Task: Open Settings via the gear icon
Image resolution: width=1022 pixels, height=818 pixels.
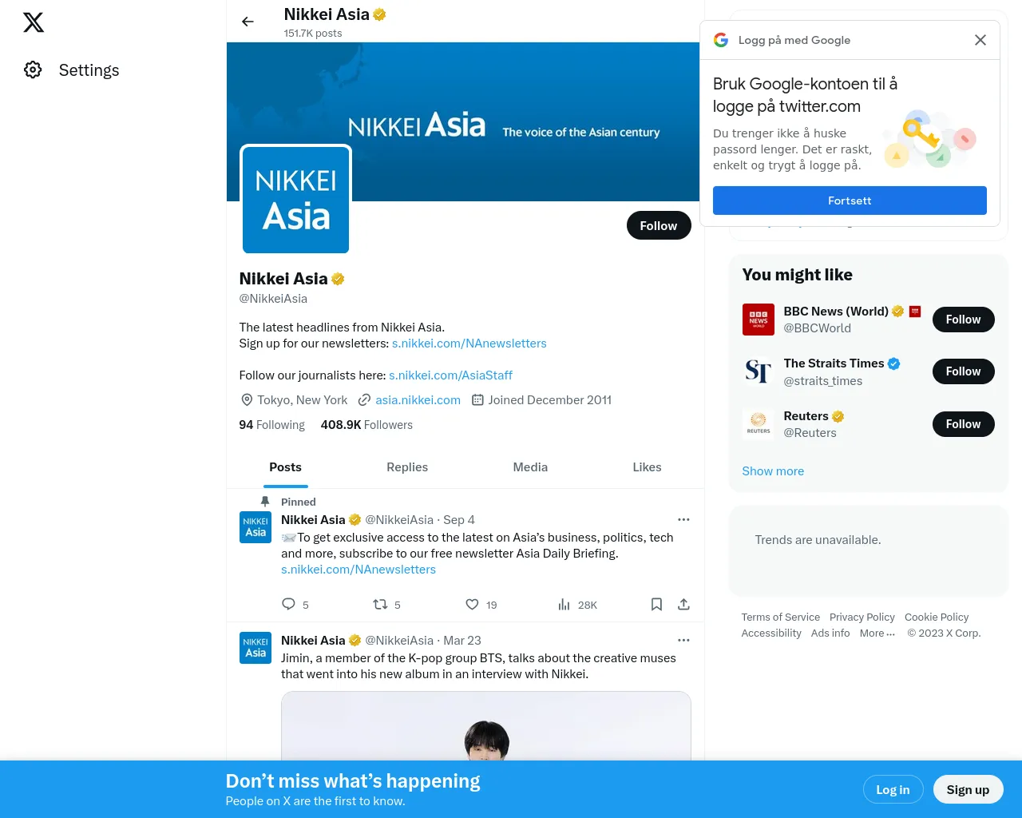Action: pyautogui.click(x=33, y=70)
